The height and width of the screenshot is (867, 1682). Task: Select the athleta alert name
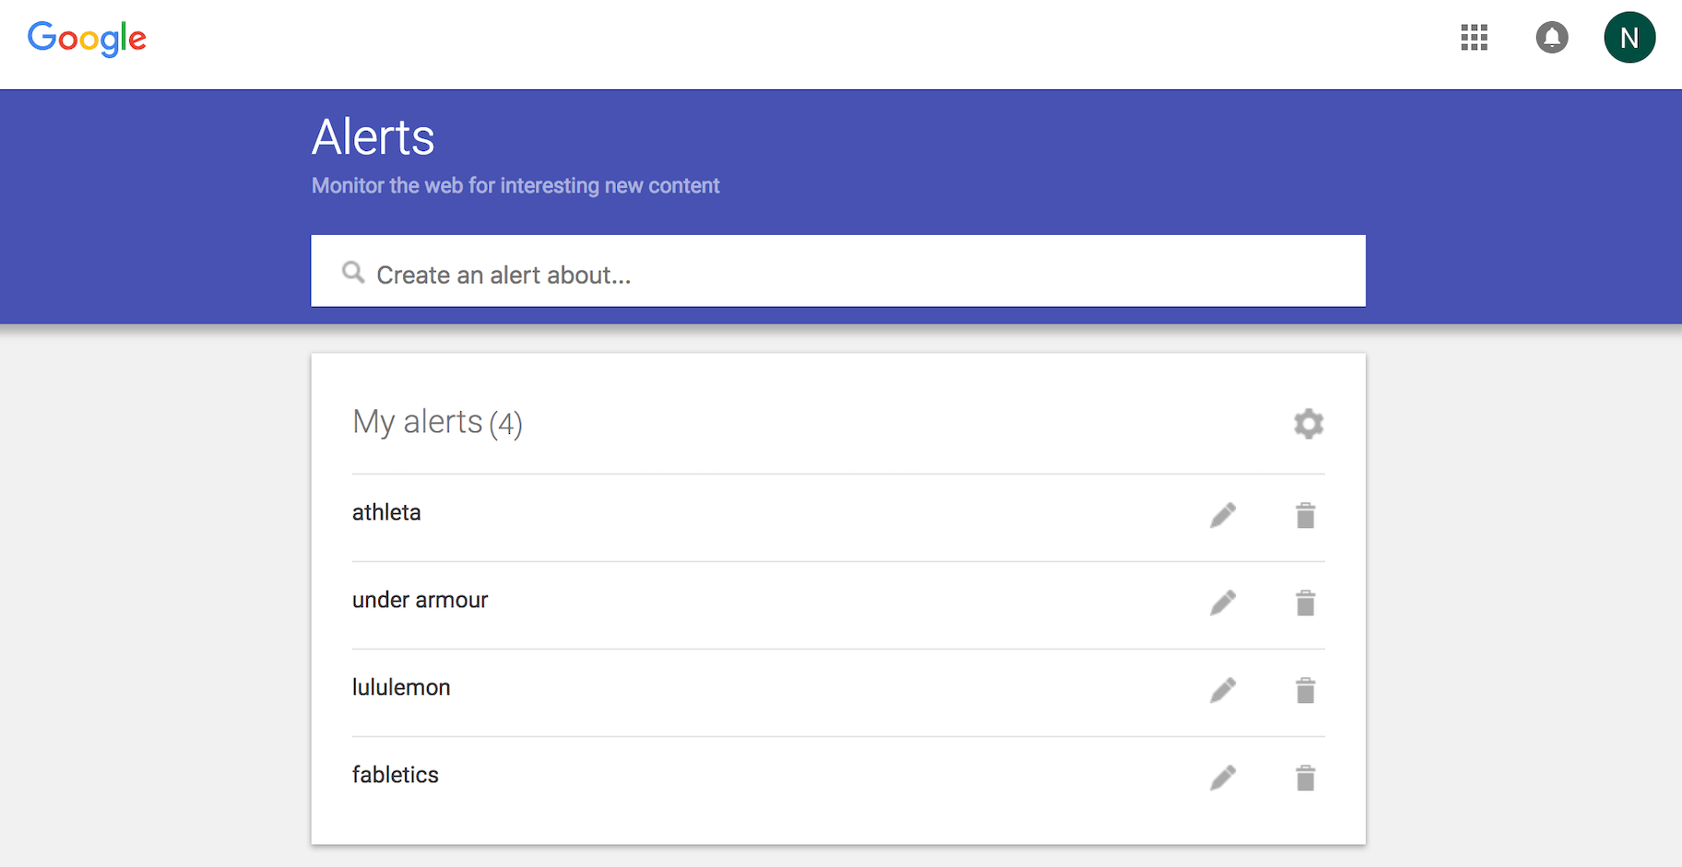coord(386,512)
